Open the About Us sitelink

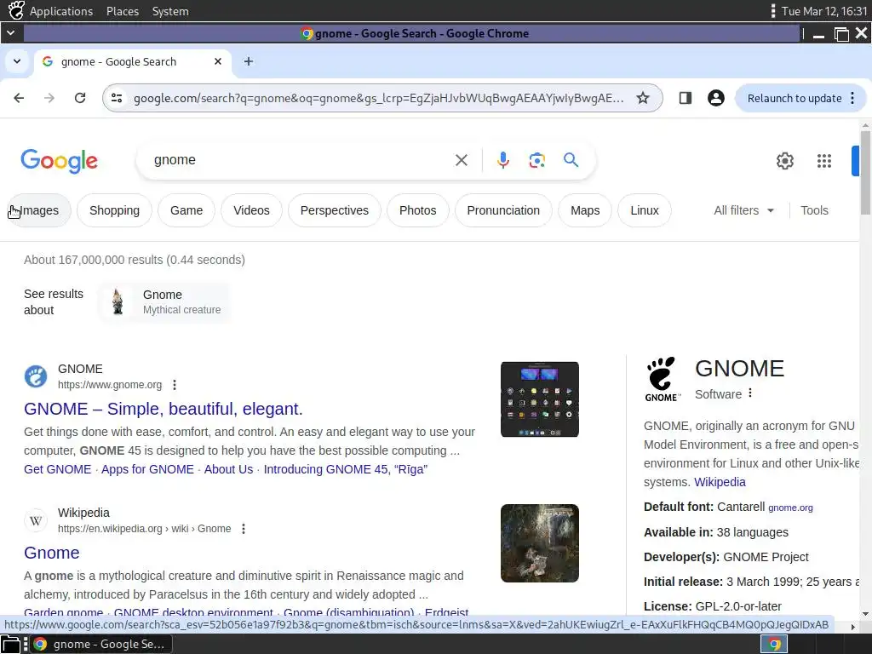pos(228,469)
